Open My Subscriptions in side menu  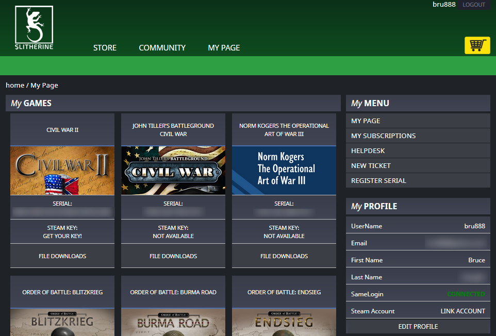coord(383,136)
